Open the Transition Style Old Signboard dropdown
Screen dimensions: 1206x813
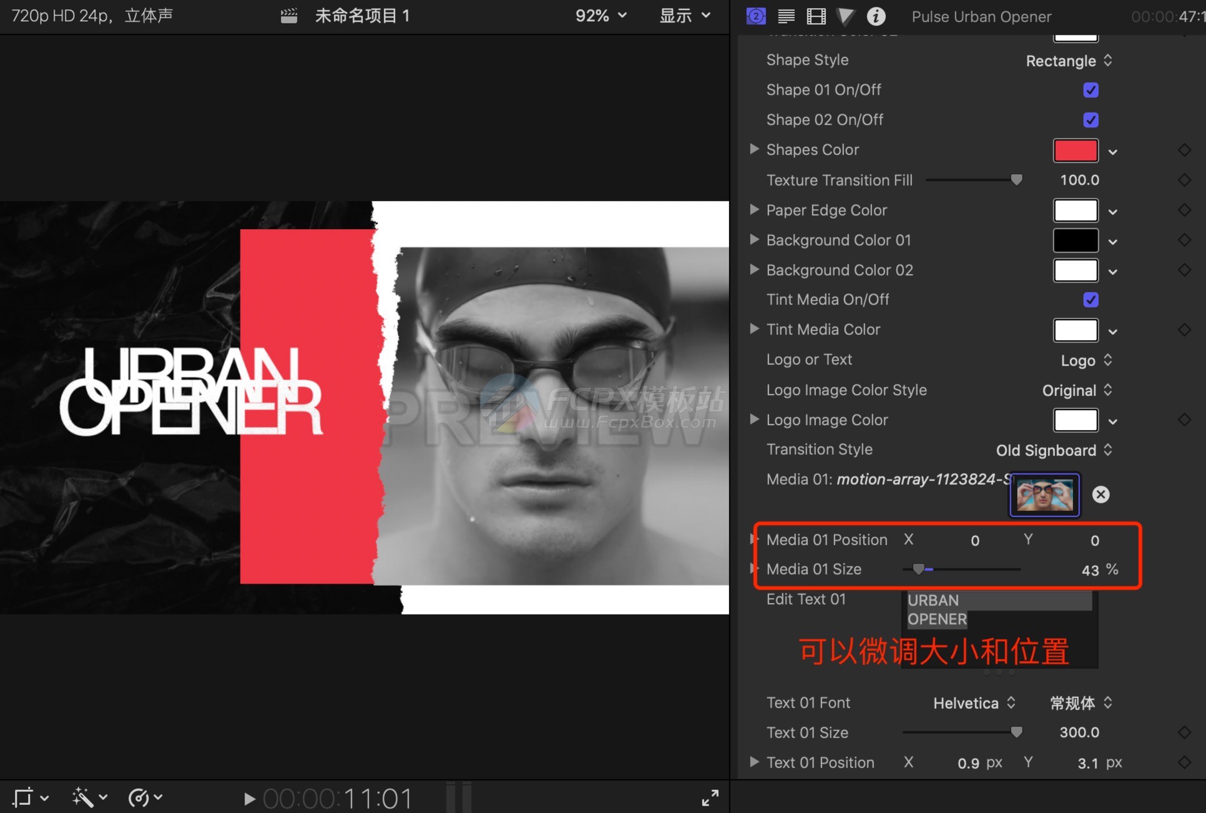point(1054,450)
